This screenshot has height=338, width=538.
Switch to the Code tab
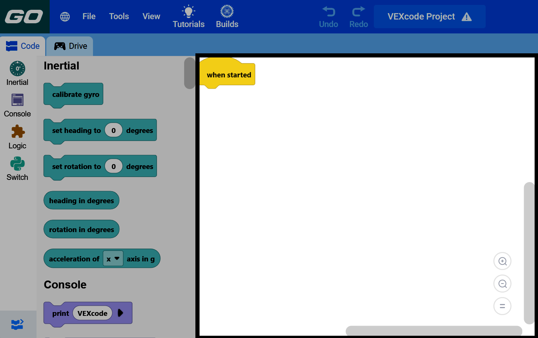23,46
